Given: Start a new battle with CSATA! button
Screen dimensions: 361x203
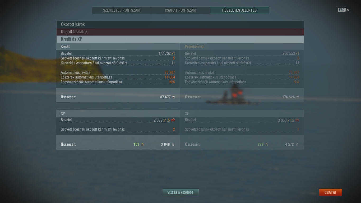Looking at the screenshot, I should pyautogui.click(x=330, y=192).
